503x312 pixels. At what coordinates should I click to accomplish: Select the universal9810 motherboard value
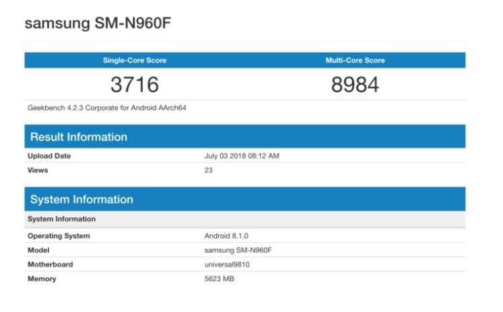pyautogui.click(x=227, y=264)
